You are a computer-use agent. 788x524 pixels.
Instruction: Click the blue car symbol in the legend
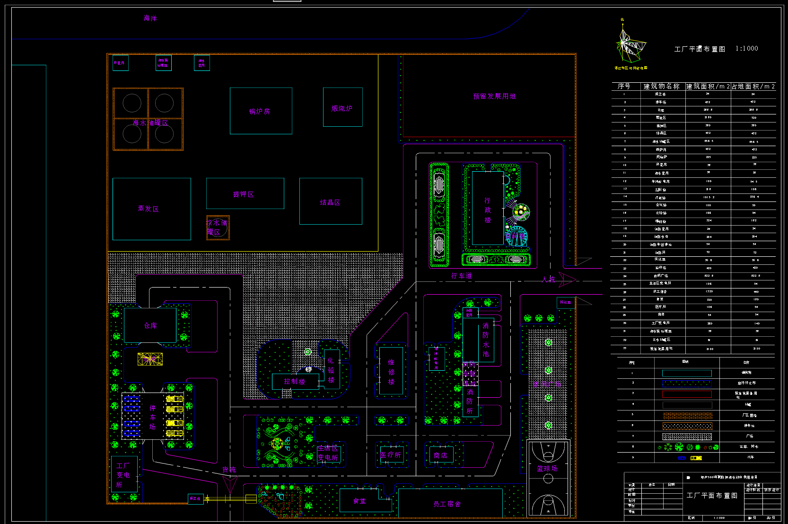pyautogui.click(x=682, y=458)
